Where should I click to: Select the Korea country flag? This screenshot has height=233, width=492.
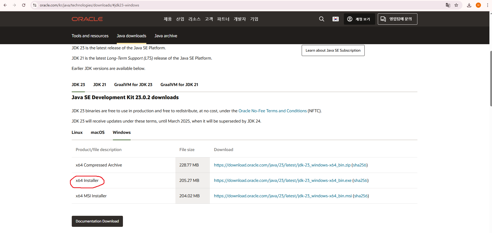(336, 19)
